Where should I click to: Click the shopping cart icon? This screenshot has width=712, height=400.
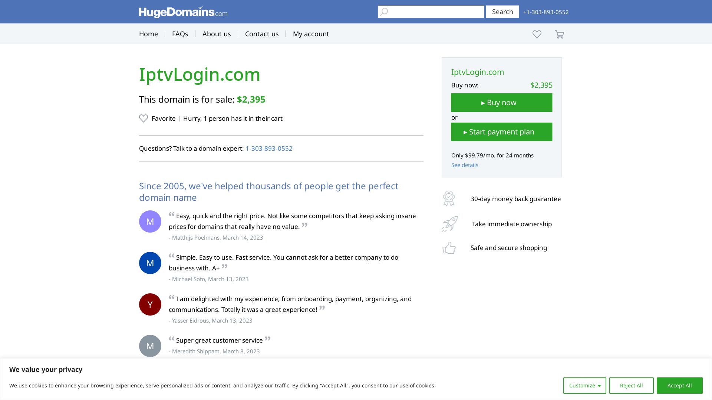coord(560,34)
